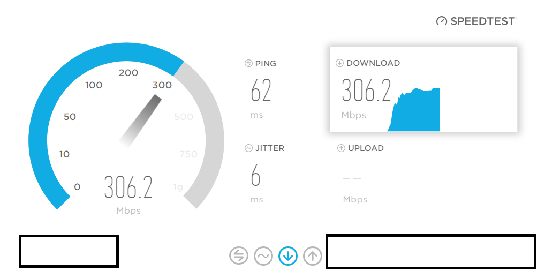Click the small icon beside JITTER label
The height and width of the screenshot is (271, 545).
pyautogui.click(x=248, y=148)
